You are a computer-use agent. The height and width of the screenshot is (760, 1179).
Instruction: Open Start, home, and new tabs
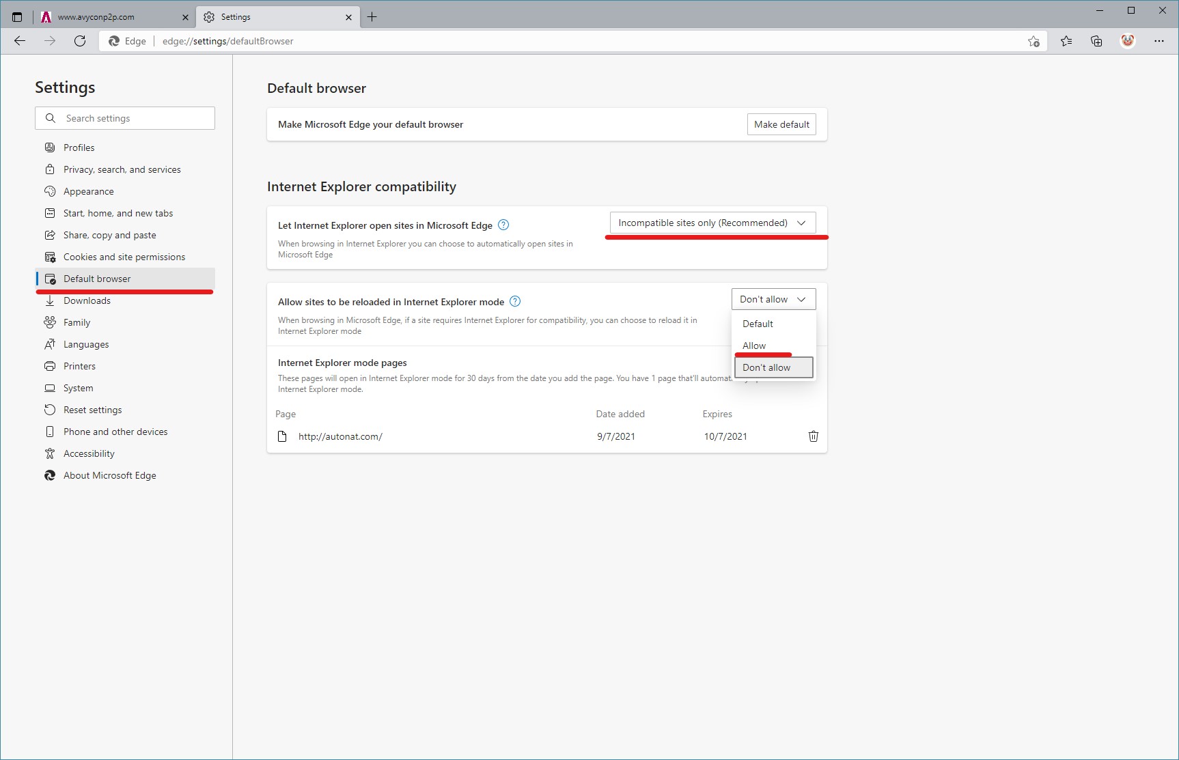(x=125, y=213)
